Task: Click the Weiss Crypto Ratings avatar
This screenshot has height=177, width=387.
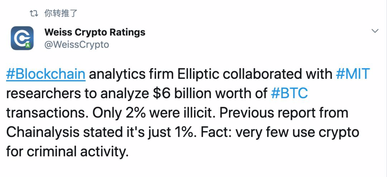Action: [x=22, y=38]
